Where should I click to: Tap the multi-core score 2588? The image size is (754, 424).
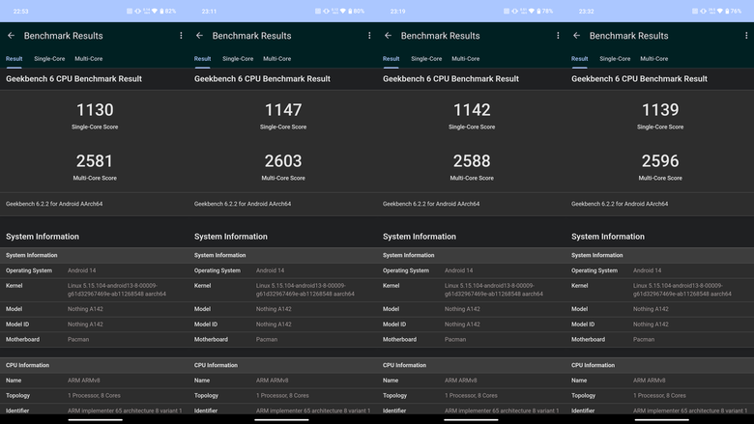pyautogui.click(x=472, y=161)
